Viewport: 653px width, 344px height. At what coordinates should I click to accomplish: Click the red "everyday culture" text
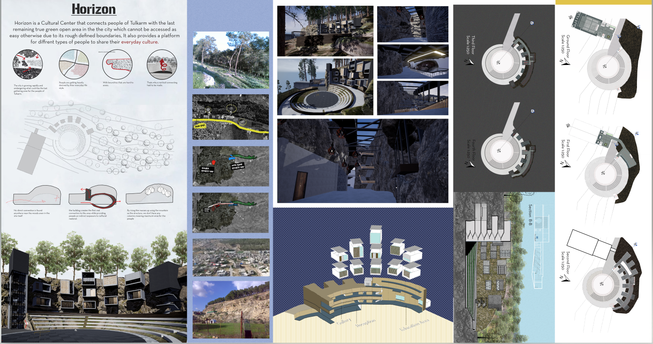point(140,42)
